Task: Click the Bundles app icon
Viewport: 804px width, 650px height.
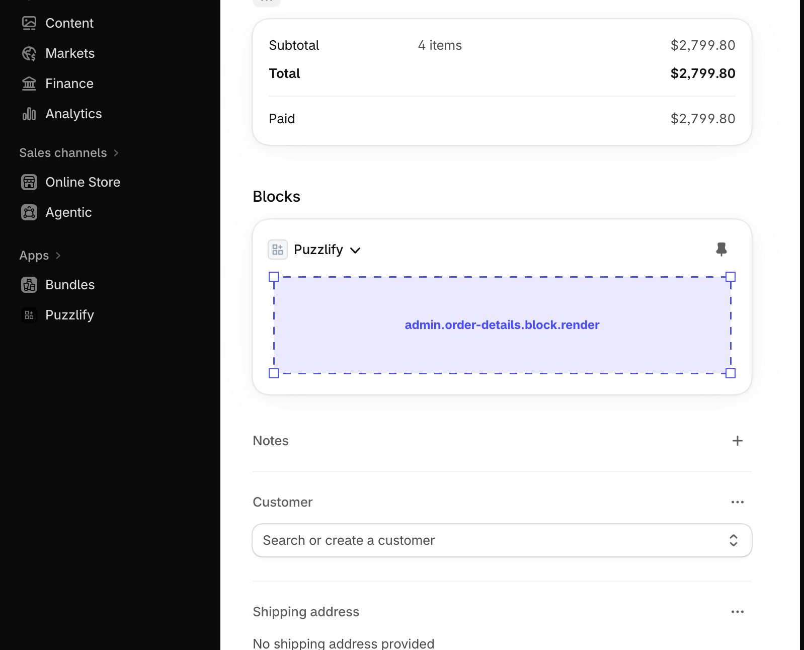Action: point(29,285)
